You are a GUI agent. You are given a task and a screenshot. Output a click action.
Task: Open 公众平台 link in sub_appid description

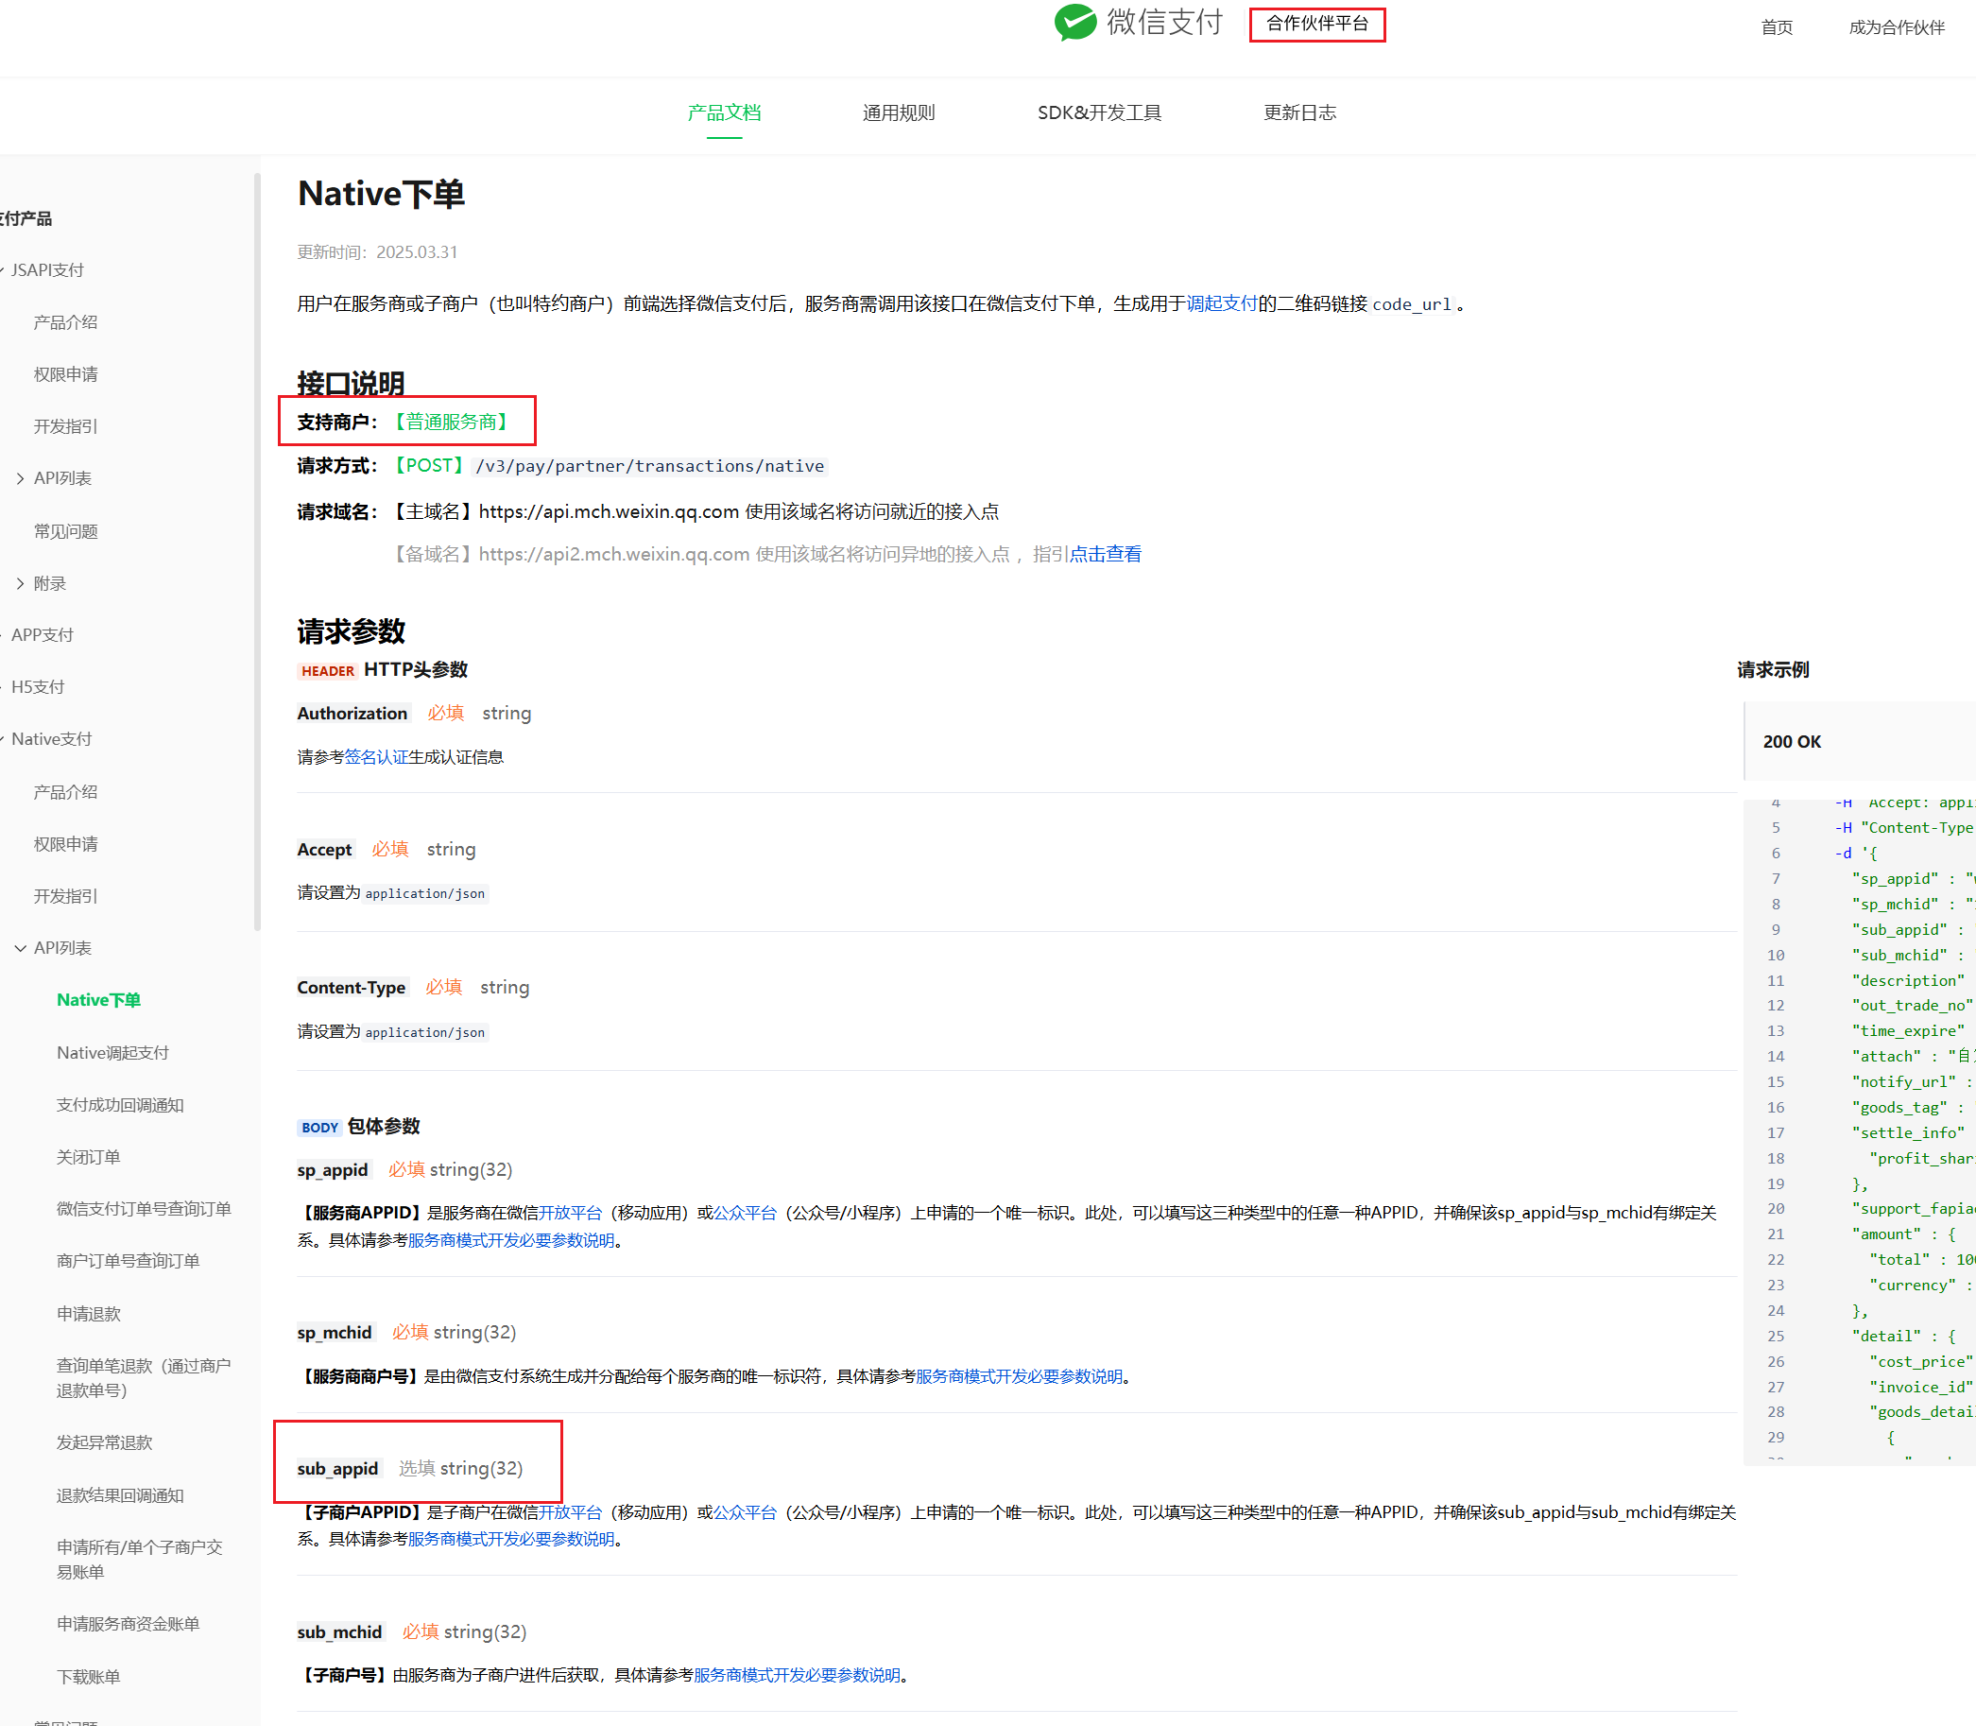[745, 1512]
